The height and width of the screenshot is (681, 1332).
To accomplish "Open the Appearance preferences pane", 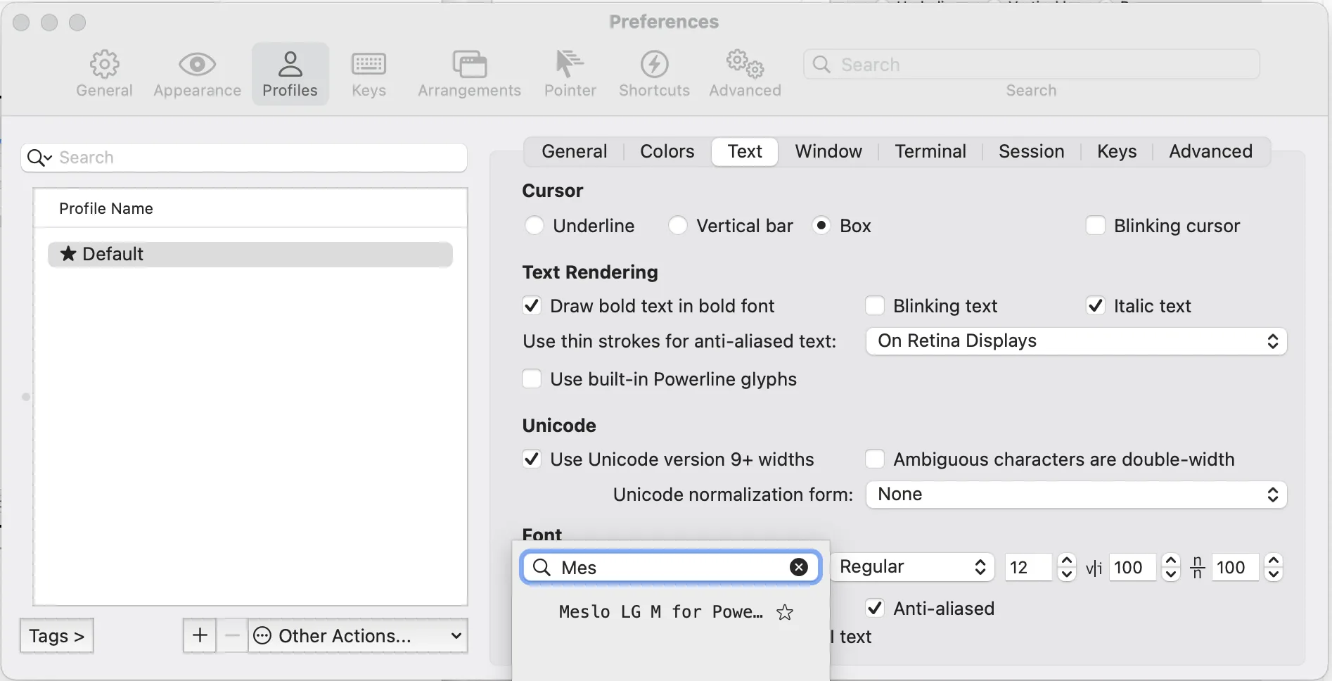I will click(197, 74).
